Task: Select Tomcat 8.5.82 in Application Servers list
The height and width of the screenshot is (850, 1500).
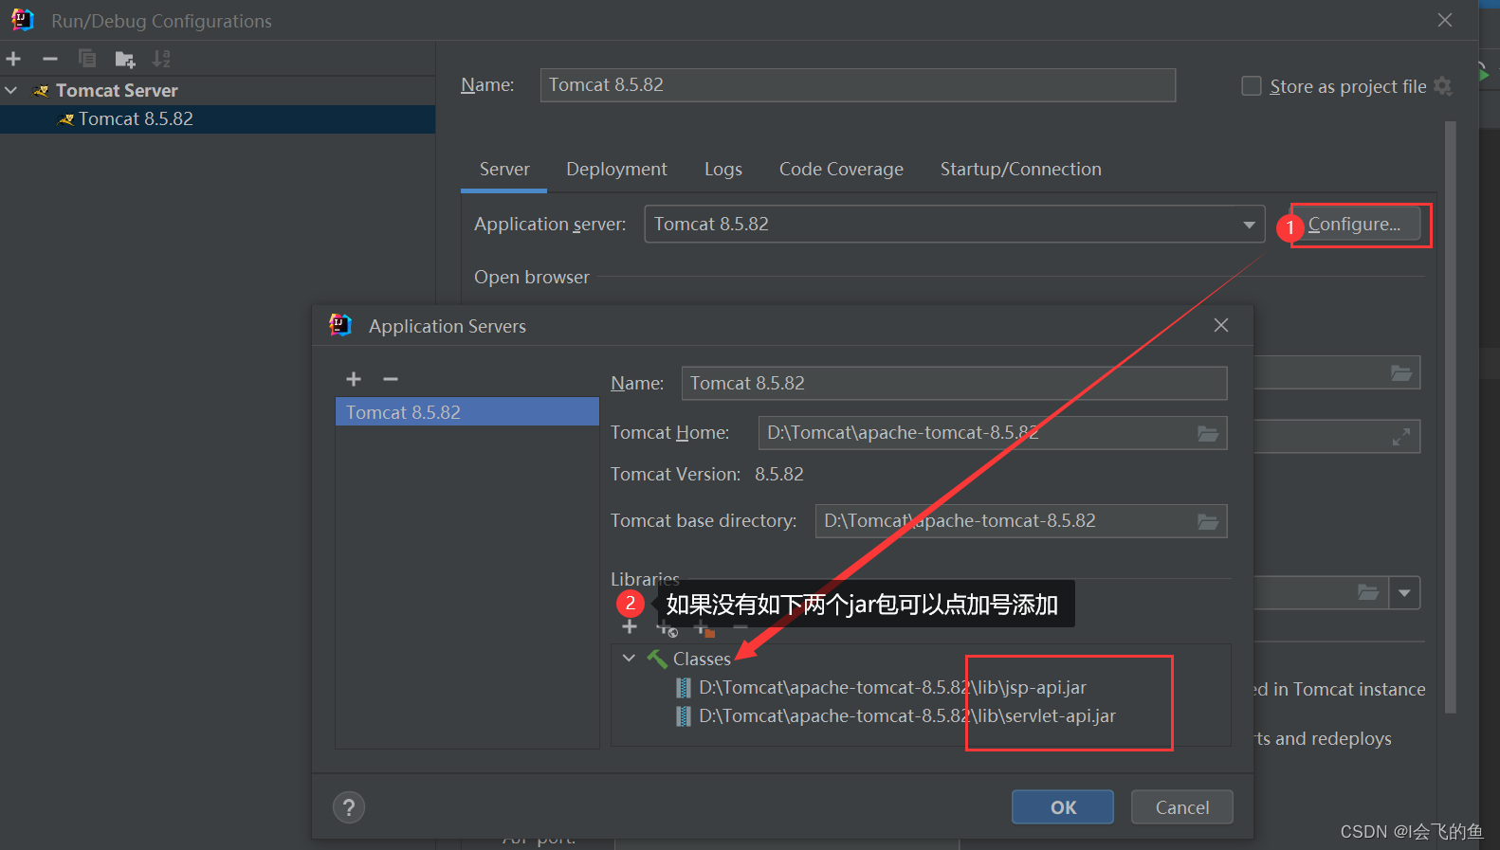Action: [467, 412]
